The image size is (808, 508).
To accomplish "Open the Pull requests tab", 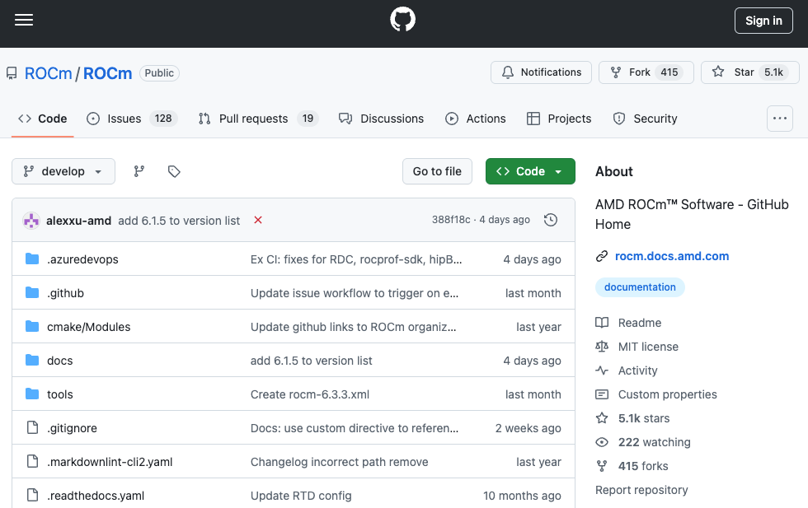I will [x=258, y=119].
